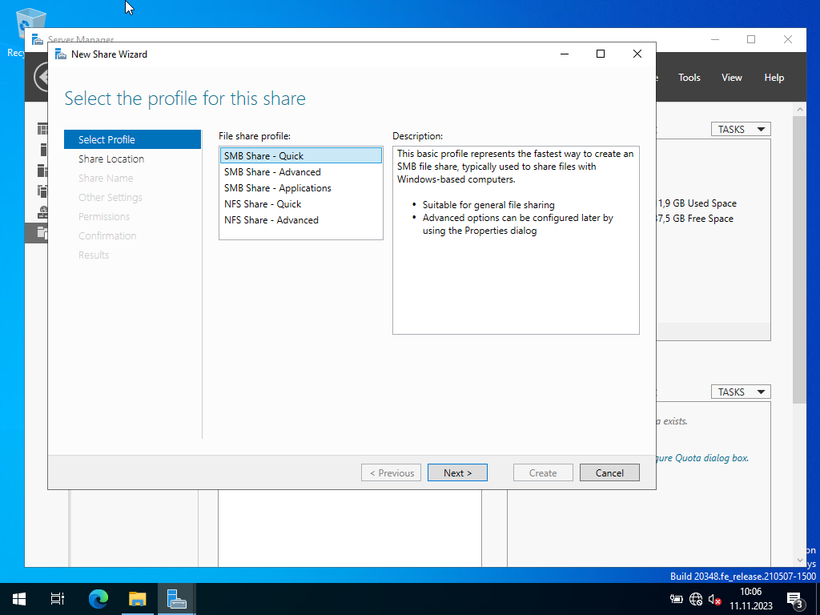Viewport: 820px width, 615px height.
Task: Open the Windows Start menu
Action: coord(19,598)
